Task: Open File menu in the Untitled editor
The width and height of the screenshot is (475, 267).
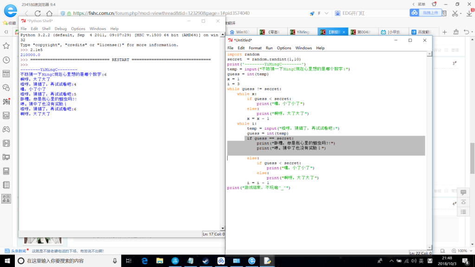Action: (x=230, y=48)
